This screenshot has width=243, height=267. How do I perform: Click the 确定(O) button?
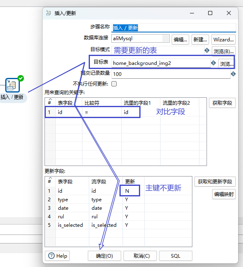pos(104,256)
